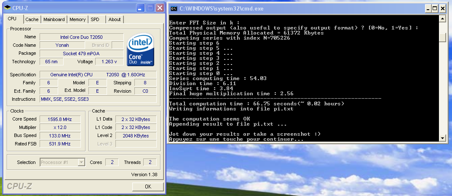Screen dimensions: 452x196
Task: Click the Revision value C0
Action: point(145,91)
